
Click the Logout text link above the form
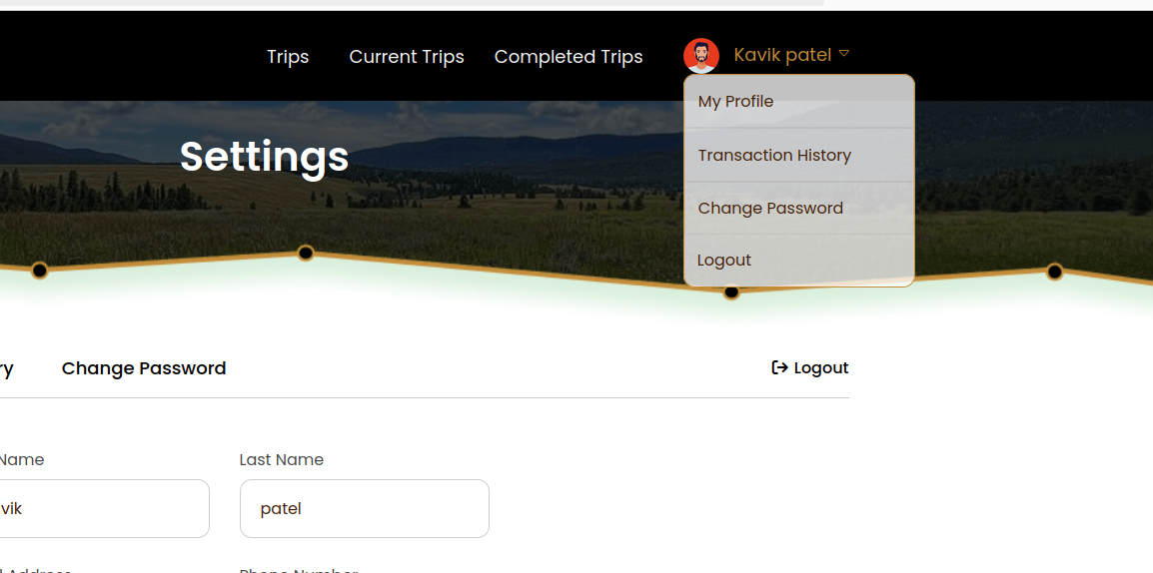(x=821, y=368)
